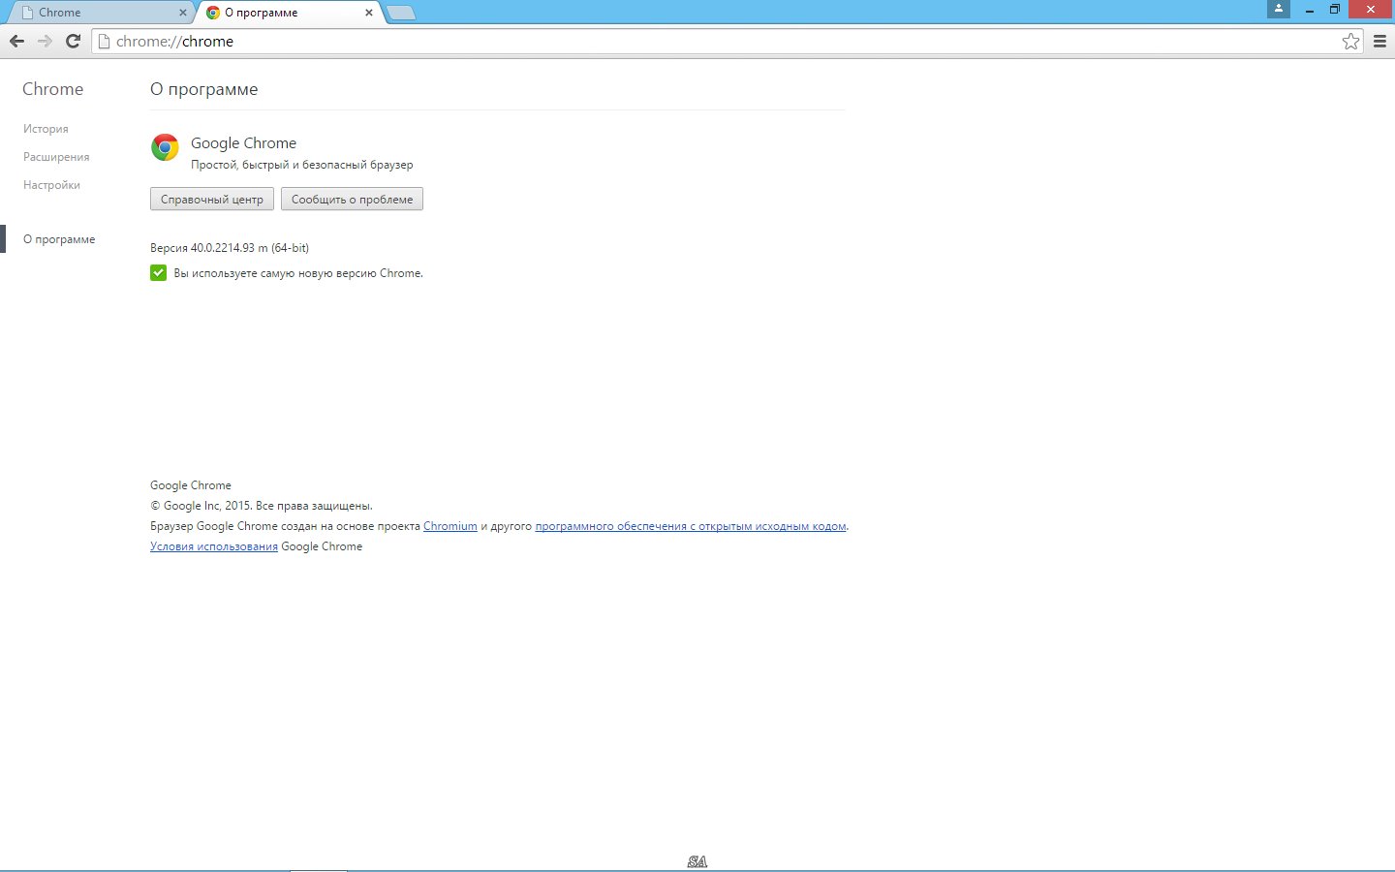
Task: Open the user profile button in title bar
Action: coord(1279,9)
